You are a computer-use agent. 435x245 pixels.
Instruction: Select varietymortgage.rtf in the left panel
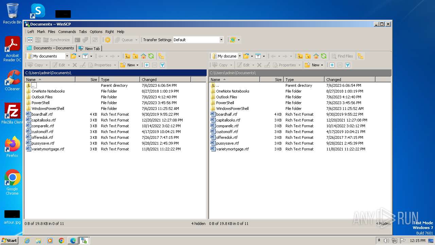(x=48, y=149)
